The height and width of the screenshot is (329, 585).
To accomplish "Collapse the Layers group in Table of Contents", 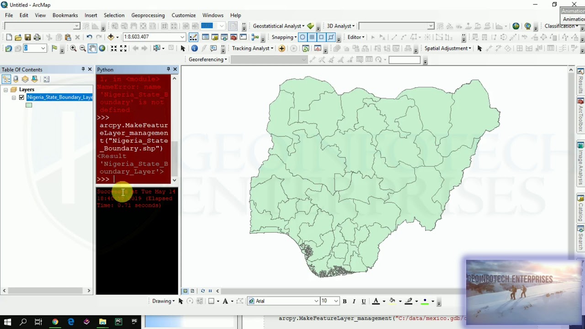I will pyautogui.click(x=5, y=90).
